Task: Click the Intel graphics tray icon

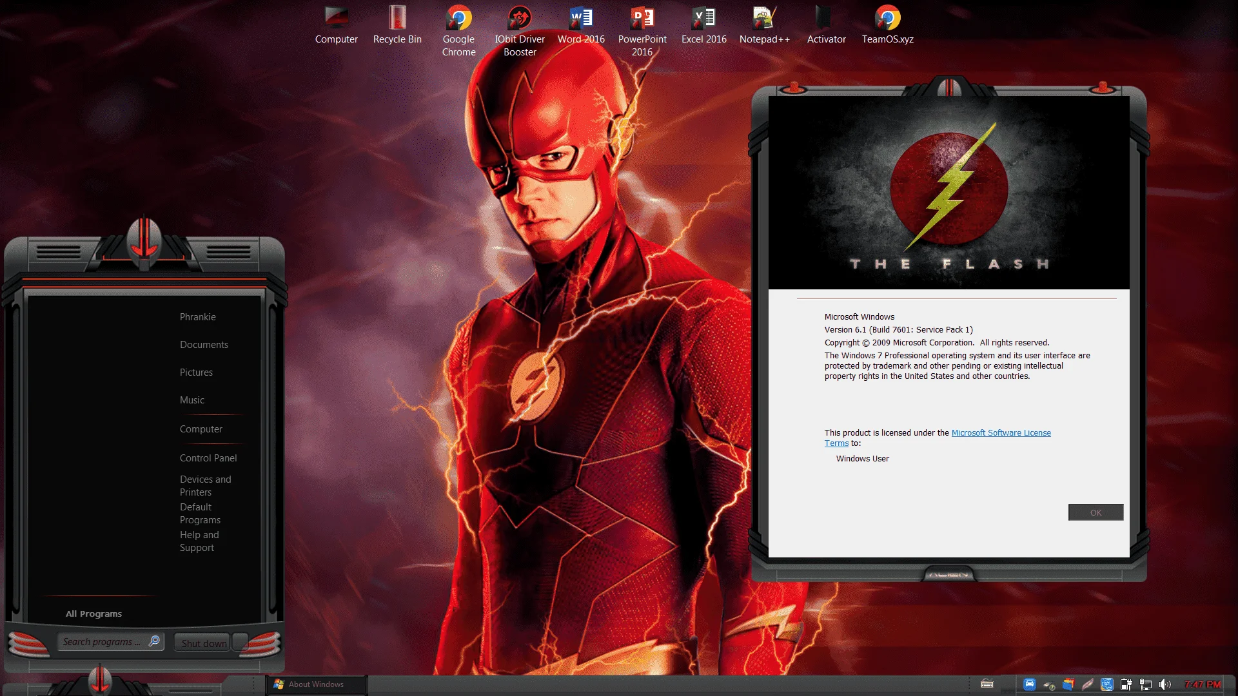Action: pyautogui.click(x=1107, y=684)
